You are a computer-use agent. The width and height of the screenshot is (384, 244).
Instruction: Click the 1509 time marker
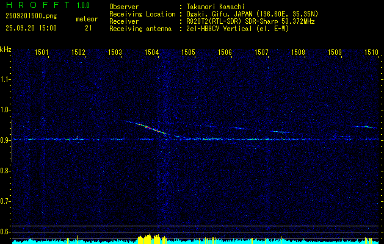(x=335, y=52)
